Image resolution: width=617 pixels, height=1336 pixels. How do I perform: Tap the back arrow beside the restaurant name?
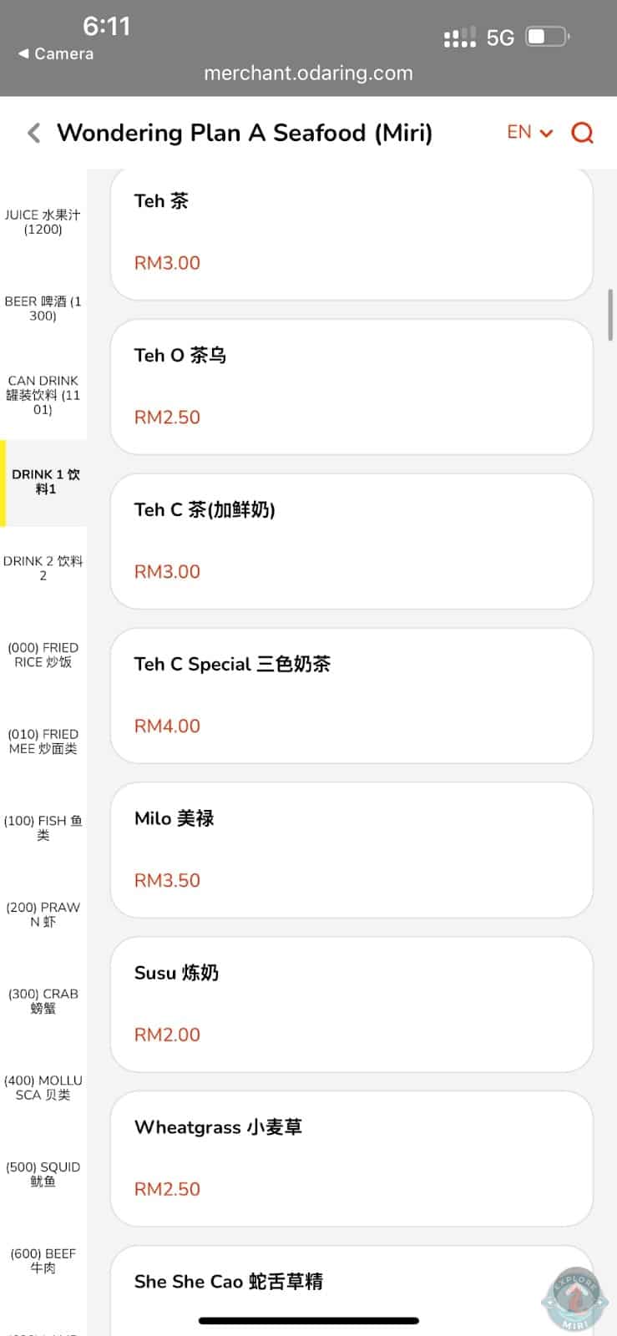[34, 133]
